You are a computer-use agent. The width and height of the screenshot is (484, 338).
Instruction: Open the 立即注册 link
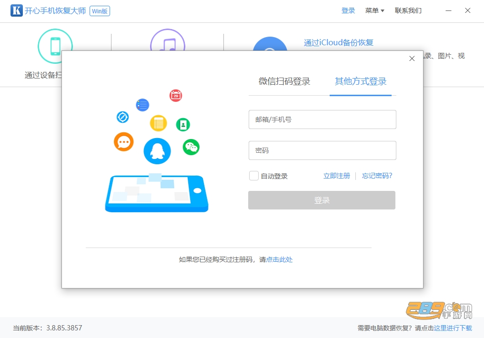tap(336, 176)
